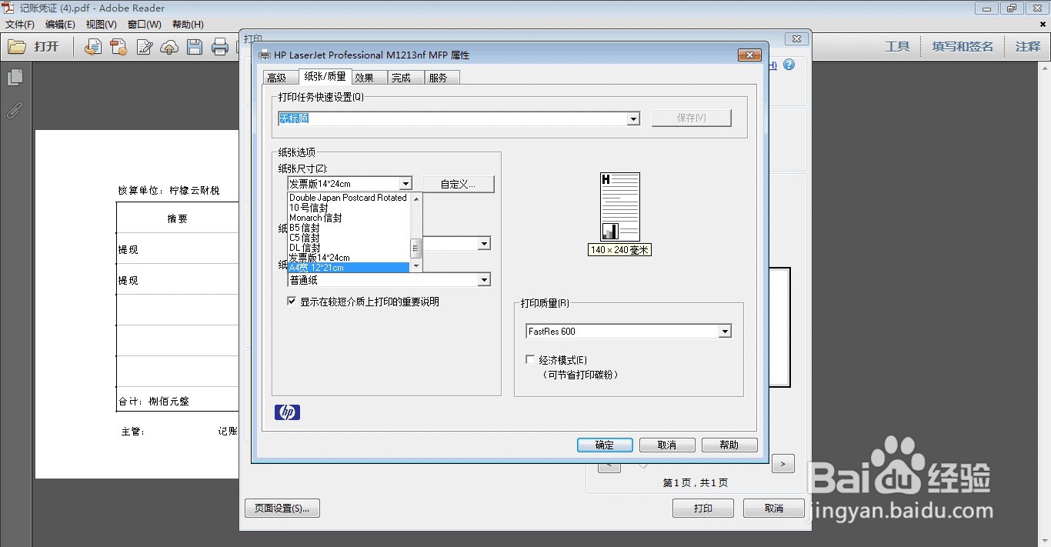Image resolution: width=1051 pixels, height=547 pixels.
Task: Open the FastRes 600 print quality dropdown
Action: coord(725,332)
